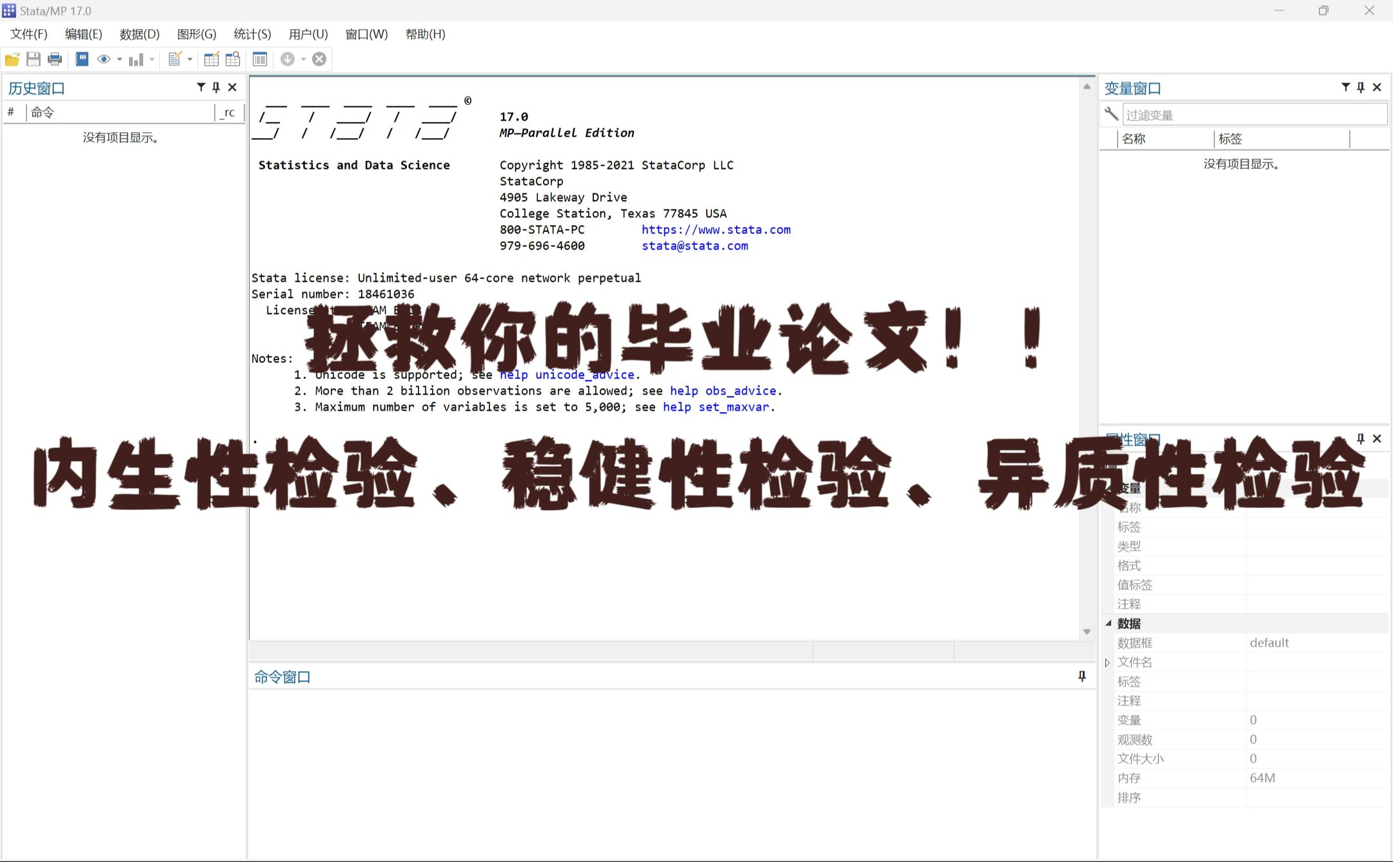Open the 编辑(E) menu
The width and height of the screenshot is (1393, 862).
(x=83, y=34)
